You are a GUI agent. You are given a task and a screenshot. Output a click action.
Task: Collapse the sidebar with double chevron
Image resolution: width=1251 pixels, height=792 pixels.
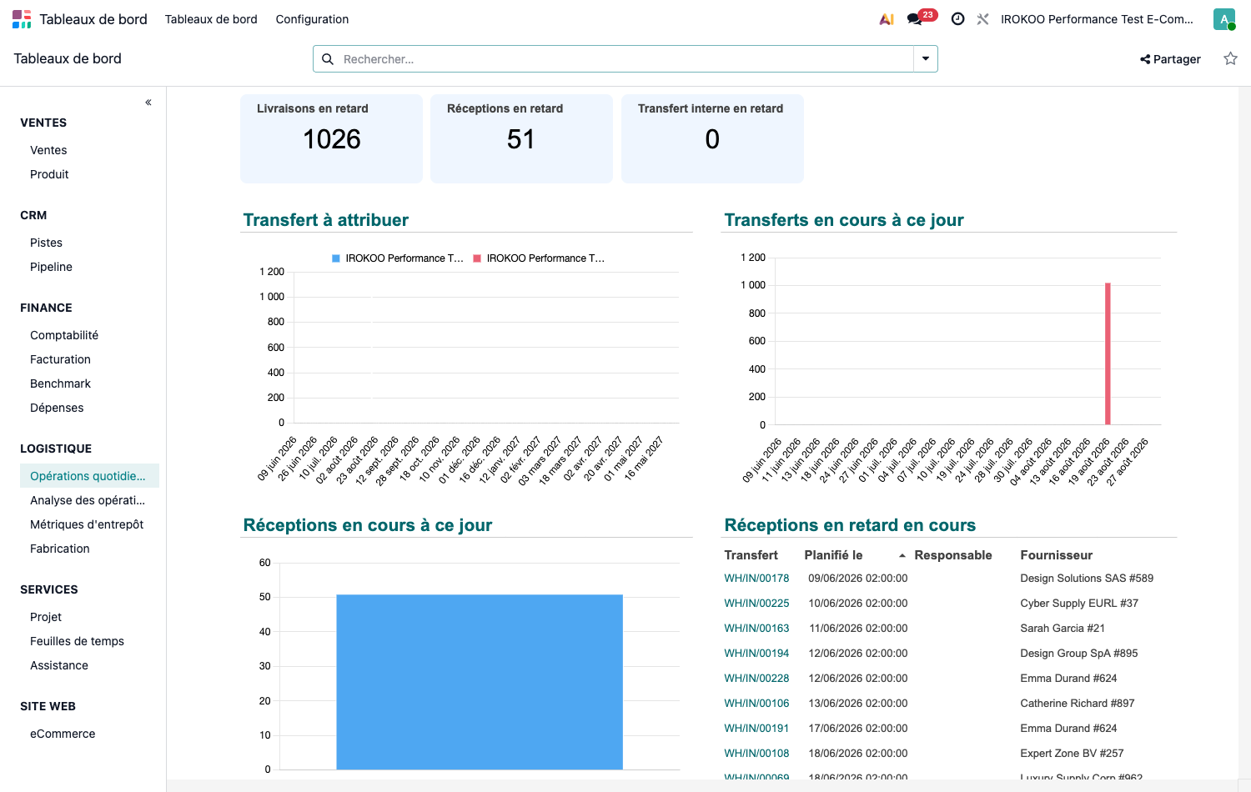coord(148,103)
